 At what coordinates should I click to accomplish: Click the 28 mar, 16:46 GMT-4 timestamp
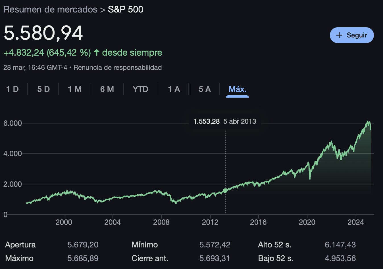(35, 68)
